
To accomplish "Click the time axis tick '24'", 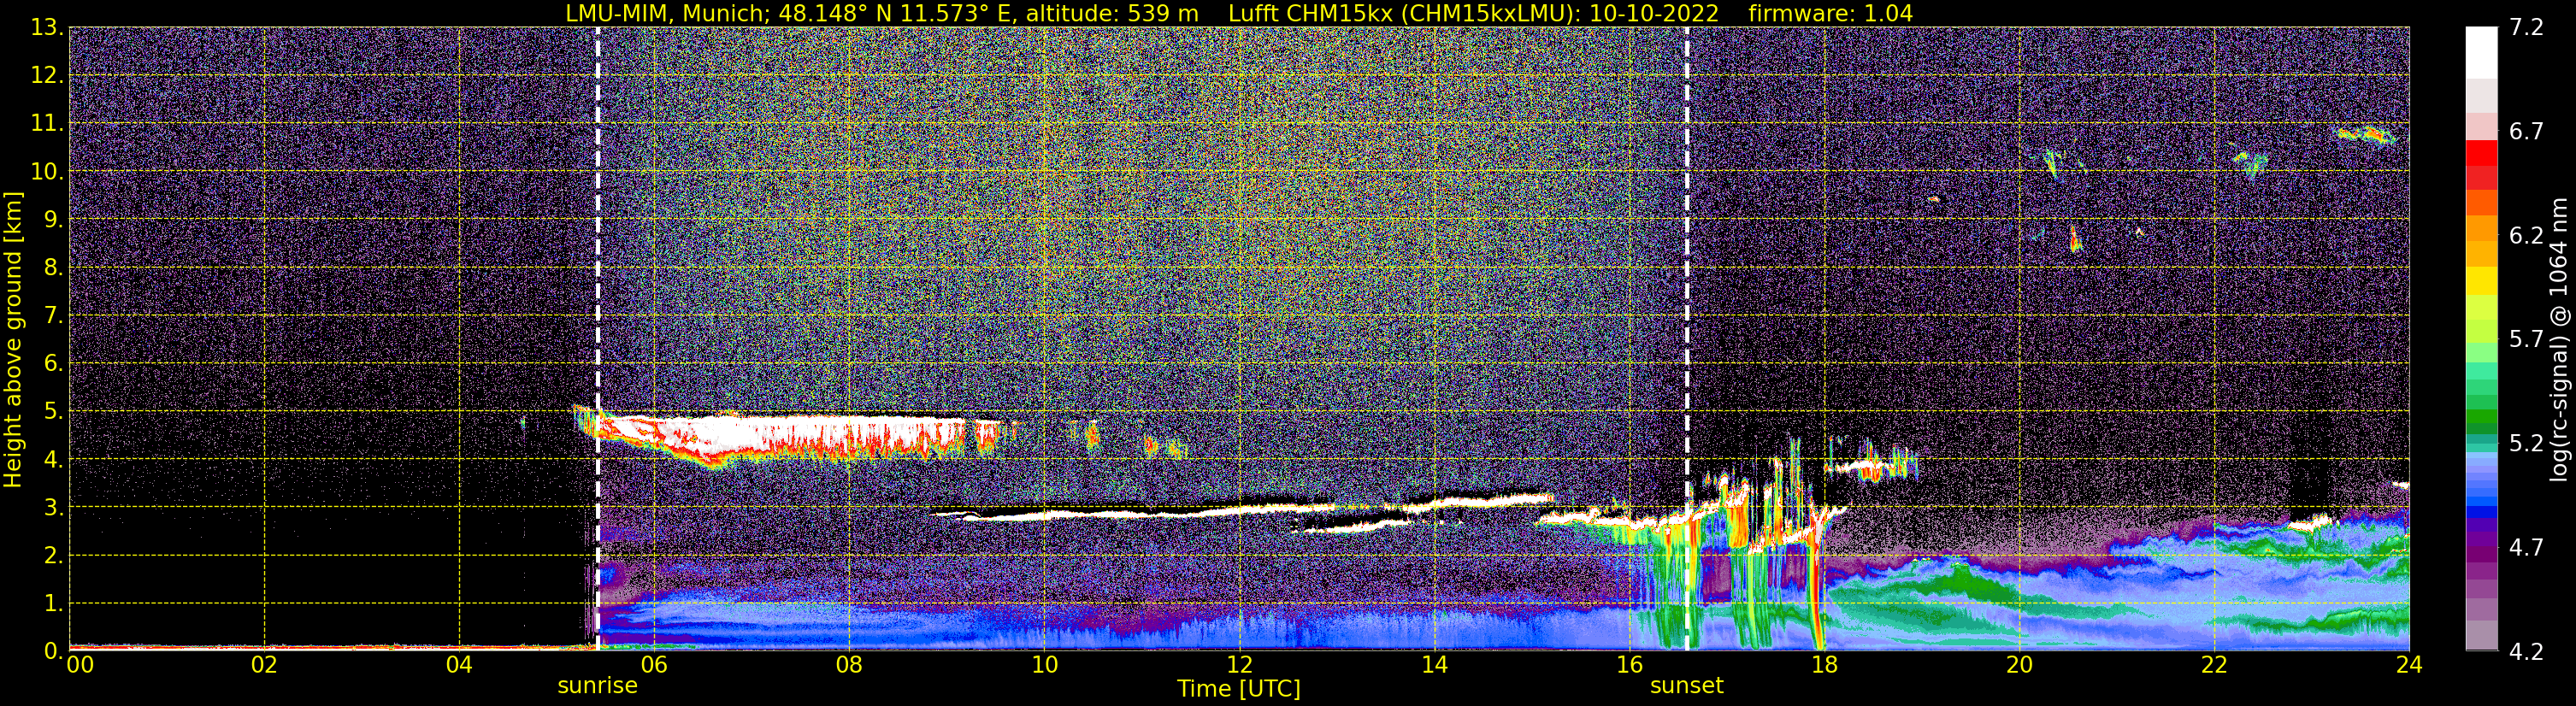I will [2409, 665].
